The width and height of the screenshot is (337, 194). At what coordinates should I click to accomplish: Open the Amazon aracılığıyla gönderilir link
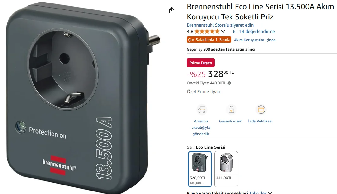coord(201,127)
